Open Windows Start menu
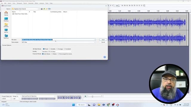The height and width of the screenshot is (107, 191). click(73, 105)
